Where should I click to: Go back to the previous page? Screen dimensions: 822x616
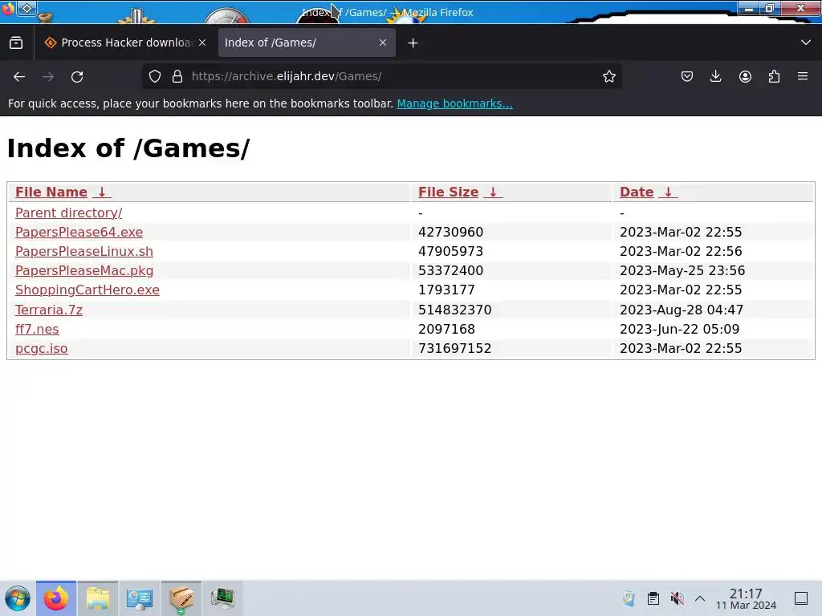click(x=19, y=76)
